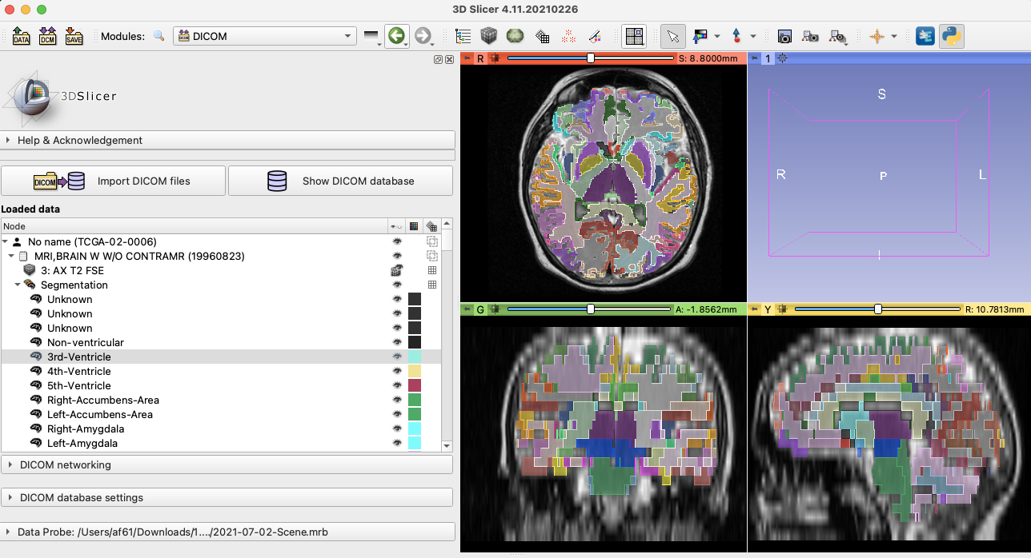The image size is (1031, 558).
Task: Click Import DICOM files button
Action: [113, 181]
